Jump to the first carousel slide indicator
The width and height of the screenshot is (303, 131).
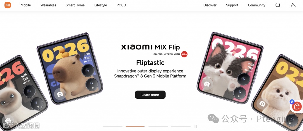[x=113, y=127]
